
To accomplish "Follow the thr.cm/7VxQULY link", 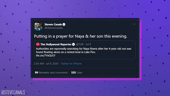I will coord(46,55).
